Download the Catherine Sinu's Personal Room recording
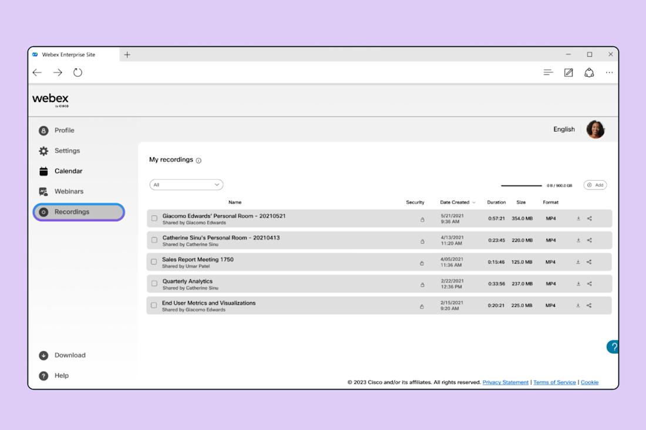Image resolution: width=646 pixels, height=430 pixels. (x=578, y=241)
